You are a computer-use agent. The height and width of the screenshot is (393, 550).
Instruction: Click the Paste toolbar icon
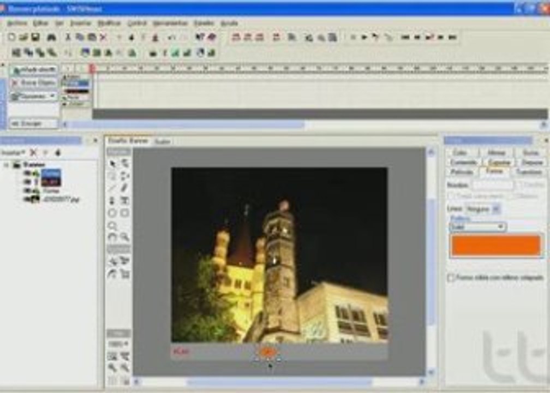92,37
